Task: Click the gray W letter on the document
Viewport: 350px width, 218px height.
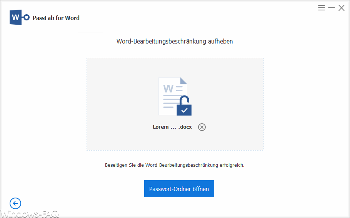Action: 168,89
